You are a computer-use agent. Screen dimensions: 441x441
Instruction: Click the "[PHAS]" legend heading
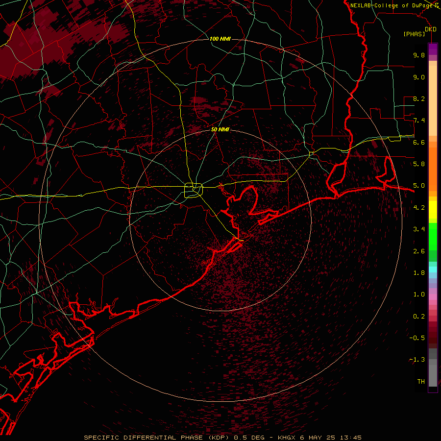pyautogui.click(x=414, y=34)
